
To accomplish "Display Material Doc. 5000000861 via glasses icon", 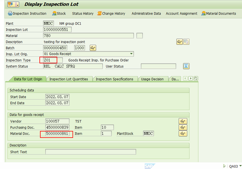I will 183,133.
